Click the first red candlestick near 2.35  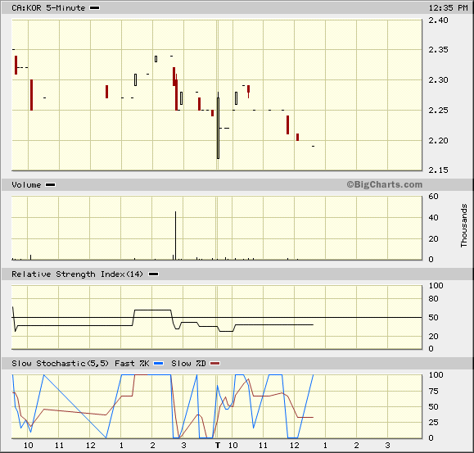point(16,65)
